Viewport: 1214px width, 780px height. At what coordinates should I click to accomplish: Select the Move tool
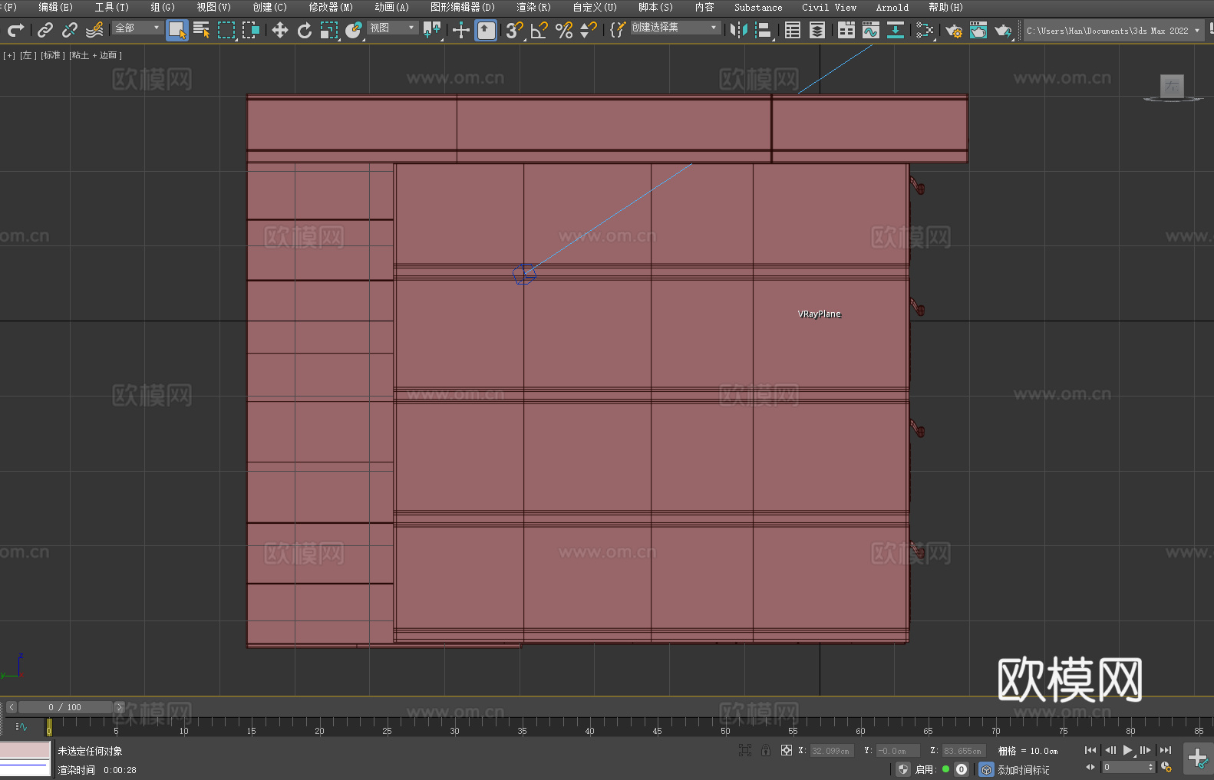coord(280,30)
